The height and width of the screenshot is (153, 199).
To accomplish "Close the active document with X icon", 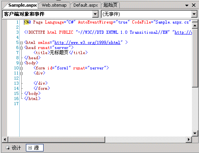I will pos(194,5).
